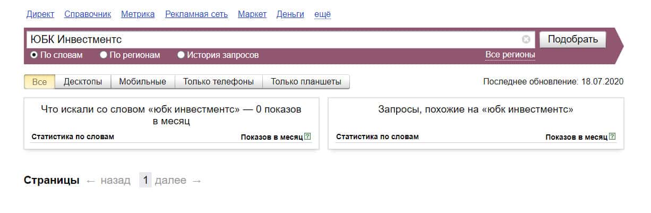
Task: Click left panel 'Показов в месяц' column header
Action: coord(272,137)
